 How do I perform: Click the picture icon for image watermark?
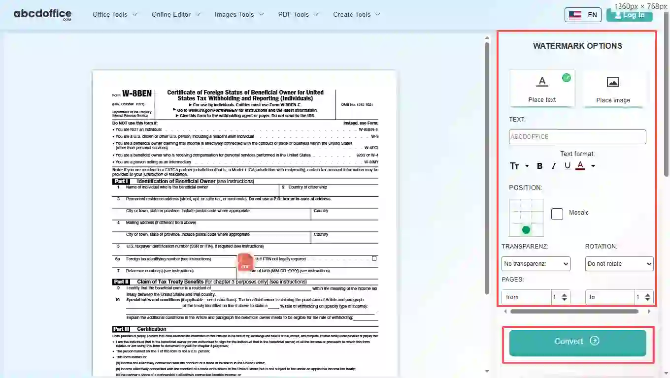pyautogui.click(x=613, y=82)
